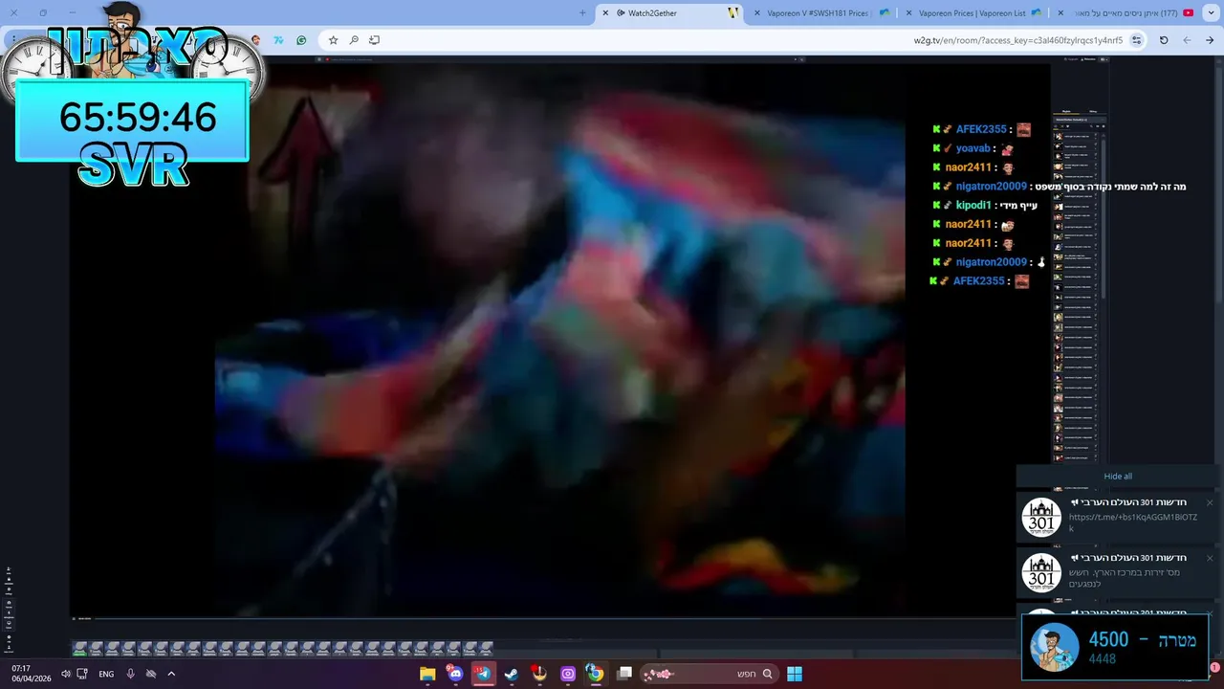The width and height of the screenshot is (1224, 689).
Task: Bookmark this page with the star icon
Action: click(x=333, y=40)
